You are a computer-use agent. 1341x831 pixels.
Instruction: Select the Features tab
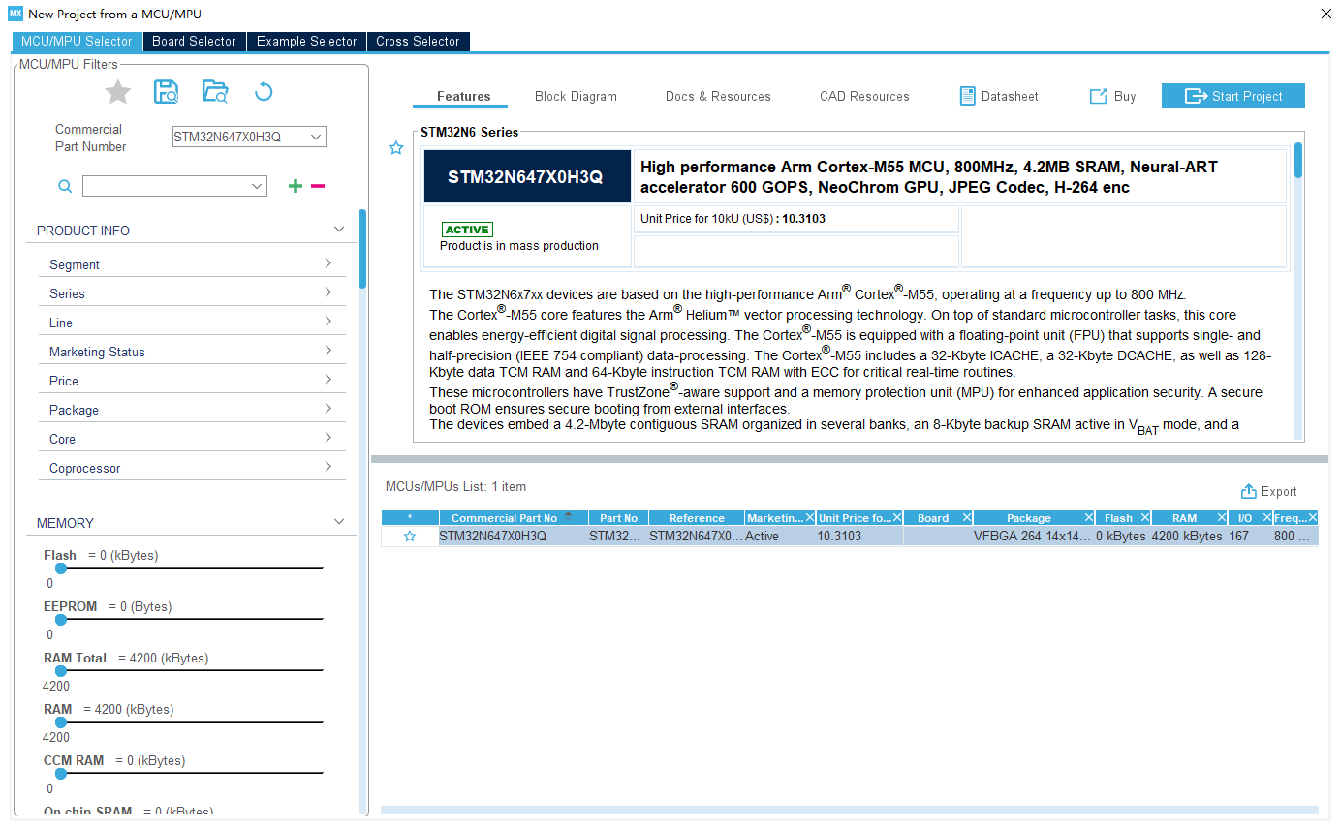[464, 96]
